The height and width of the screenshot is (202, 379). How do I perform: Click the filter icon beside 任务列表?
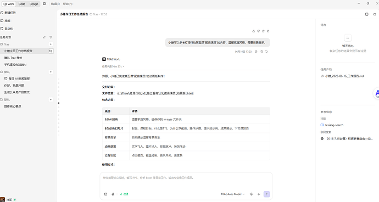(x=51, y=37)
